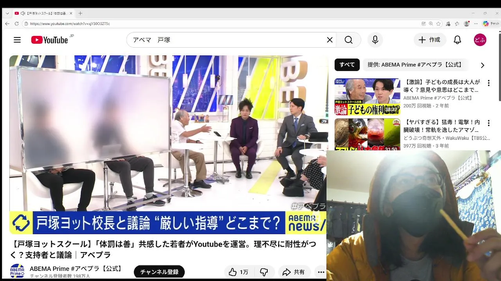The image size is (501, 281).
Task: Open a new browser tab
Action: click(80, 13)
